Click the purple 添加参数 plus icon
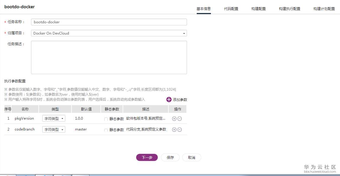This screenshot has width=340, height=176. pyautogui.click(x=168, y=100)
